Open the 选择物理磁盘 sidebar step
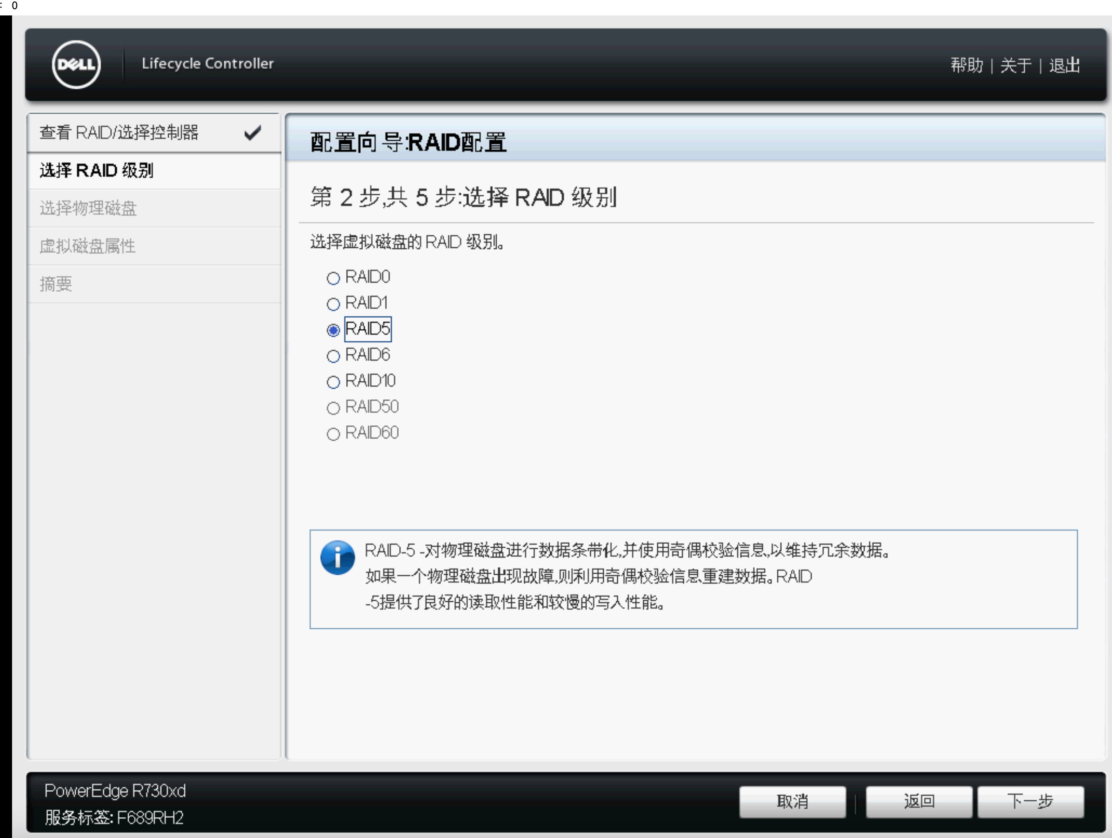The height and width of the screenshot is (838, 1112). pos(88,208)
